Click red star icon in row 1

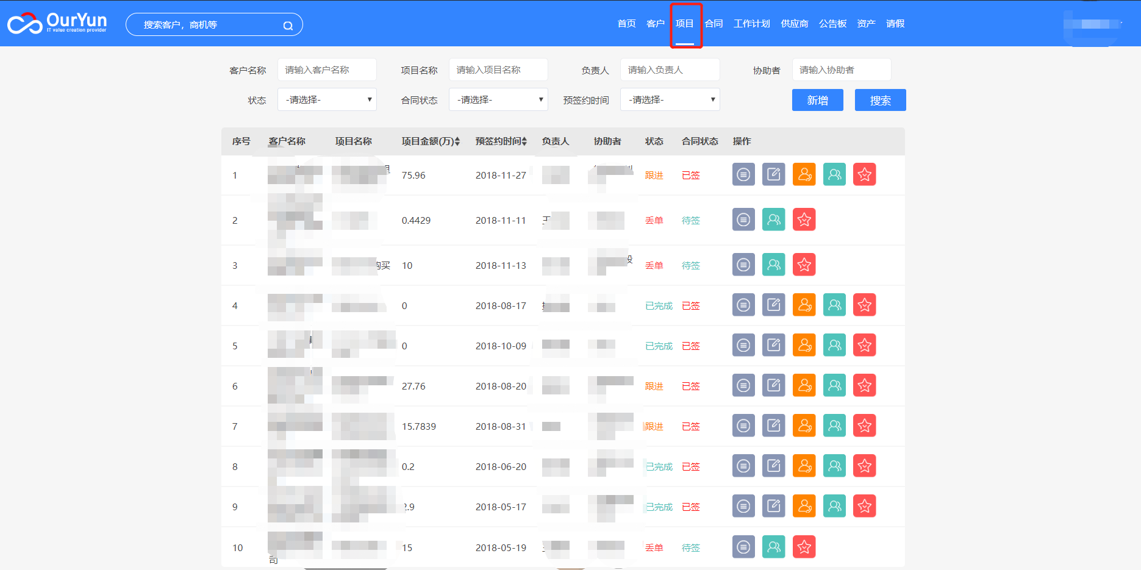(865, 174)
